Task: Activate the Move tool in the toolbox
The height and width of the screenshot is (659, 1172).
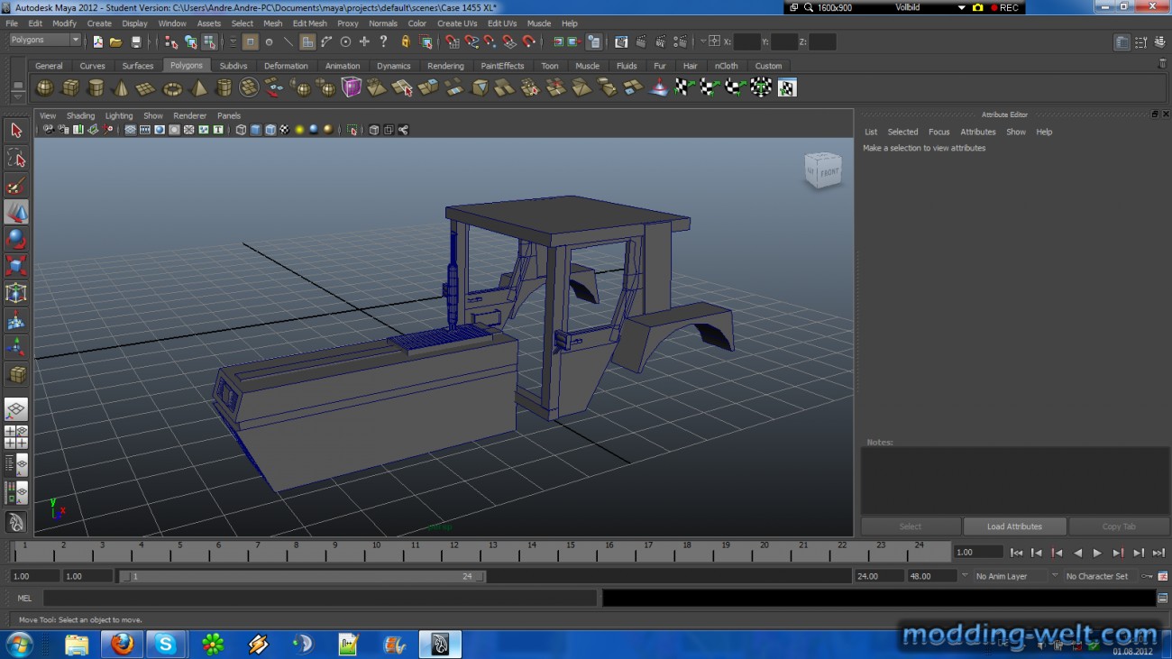Action: coord(16,213)
